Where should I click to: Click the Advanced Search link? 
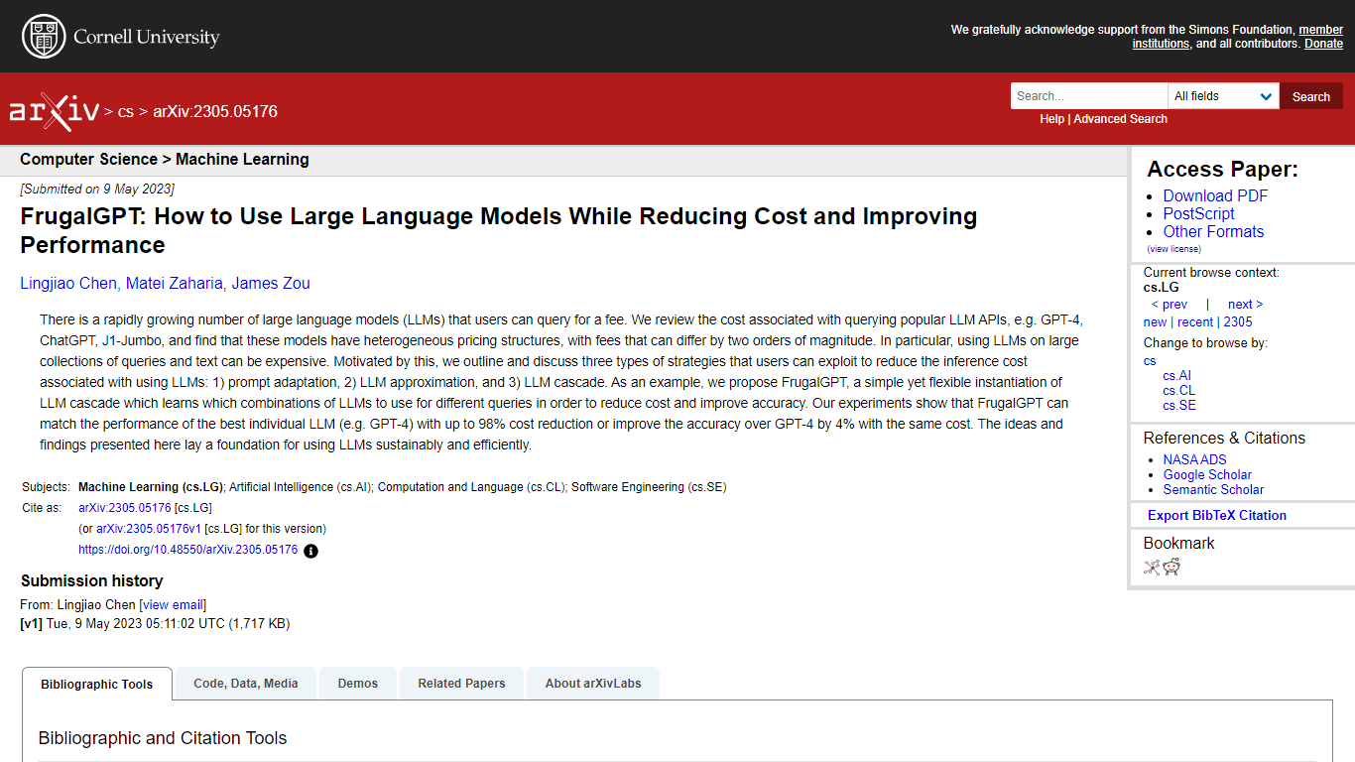[x=1120, y=119]
